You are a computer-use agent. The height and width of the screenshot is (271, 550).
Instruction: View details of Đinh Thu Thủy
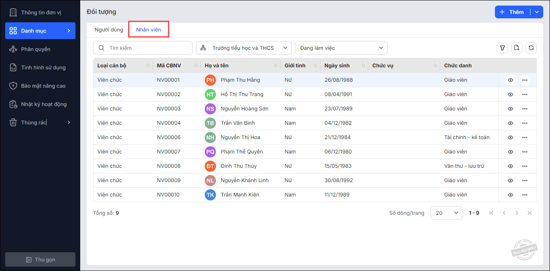[510, 166]
